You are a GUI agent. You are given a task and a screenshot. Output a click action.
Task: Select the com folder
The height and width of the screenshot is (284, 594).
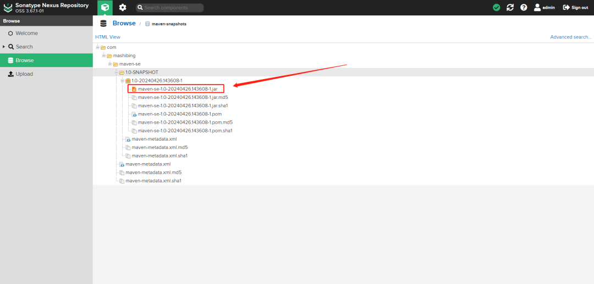[x=112, y=47]
